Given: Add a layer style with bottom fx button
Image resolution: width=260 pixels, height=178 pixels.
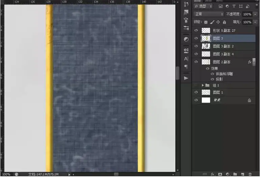Looking at the screenshot, I should pyautogui.click(x=213, y=174).
